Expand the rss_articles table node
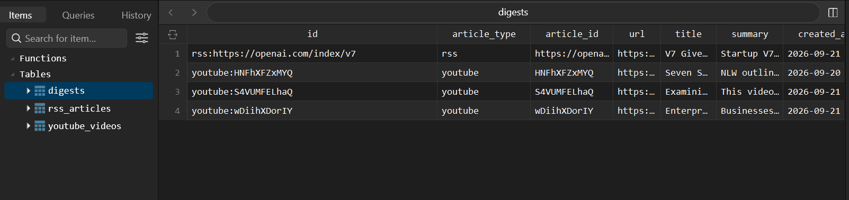The image size is (849, 200). point(28,108)
